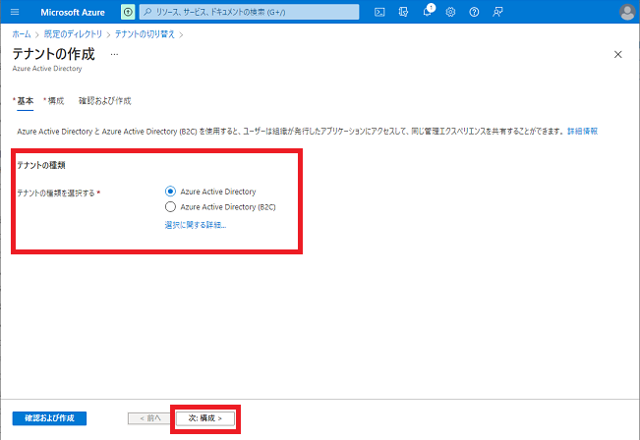Click the < 前へ button
Viewport: 640px width, 440px height.
[150, 418]
